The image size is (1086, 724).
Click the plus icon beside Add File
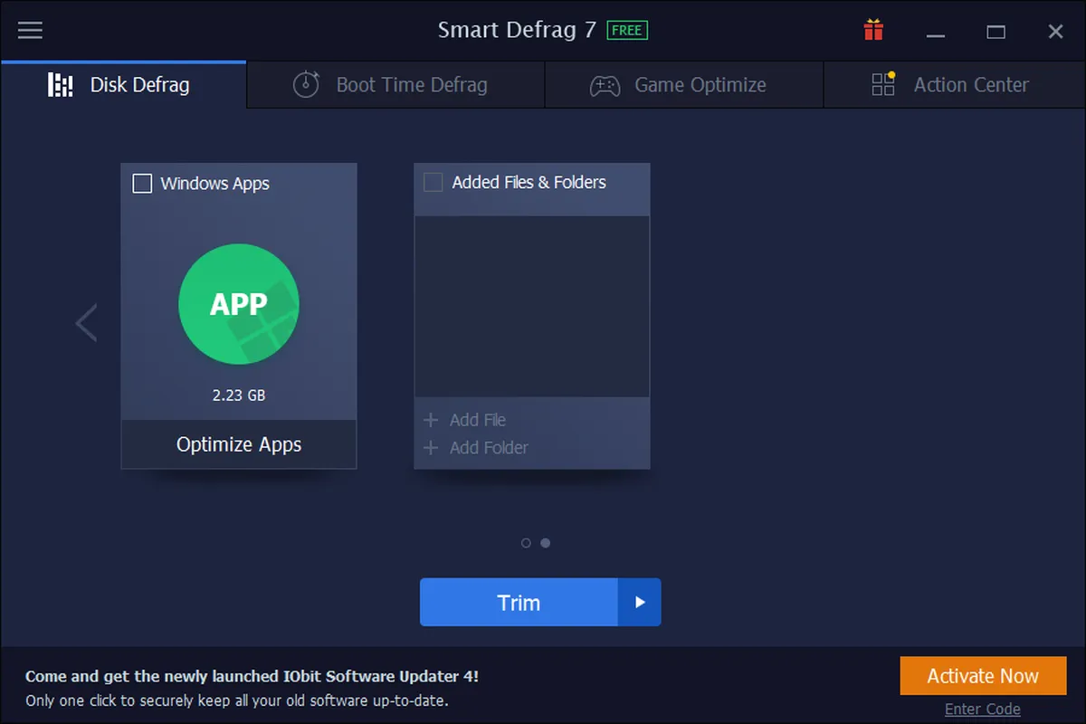[x=431, y=420]
